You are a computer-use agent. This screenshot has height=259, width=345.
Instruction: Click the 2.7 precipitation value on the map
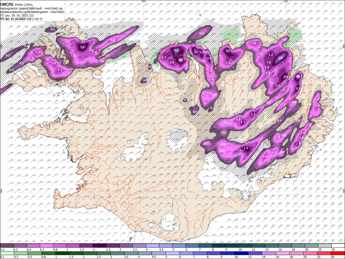coord(298,89)
